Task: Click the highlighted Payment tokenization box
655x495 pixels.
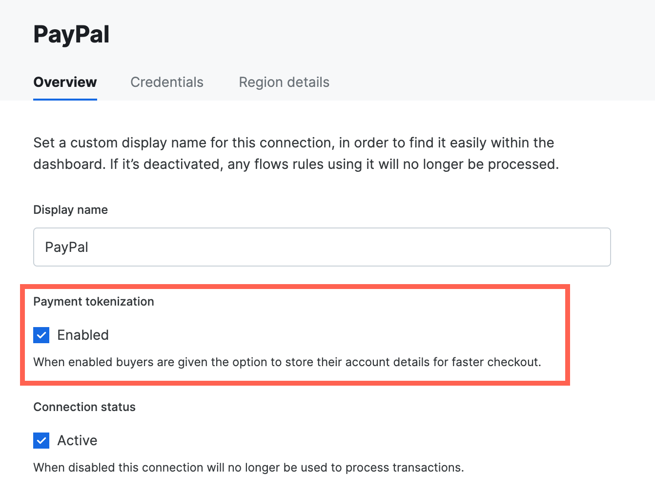Action: click(x=295, y=335)
